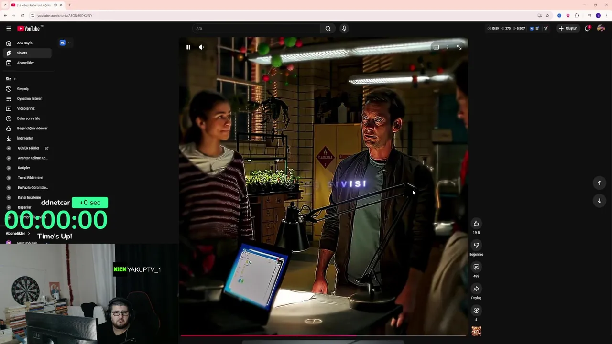
Task: Open Videolarınız page
Action: pyautogui.click(x=26, y=108)
